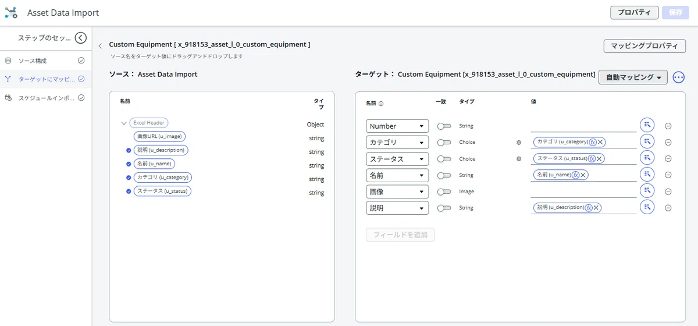Open mapping options icon for ステータス row

(647, 158)
